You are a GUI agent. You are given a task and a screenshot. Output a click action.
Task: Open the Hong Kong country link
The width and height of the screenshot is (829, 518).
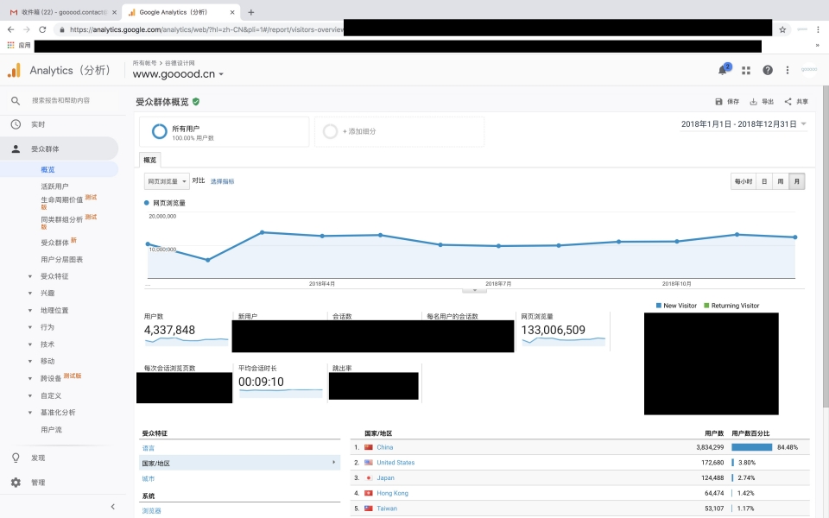pos(392,493)
